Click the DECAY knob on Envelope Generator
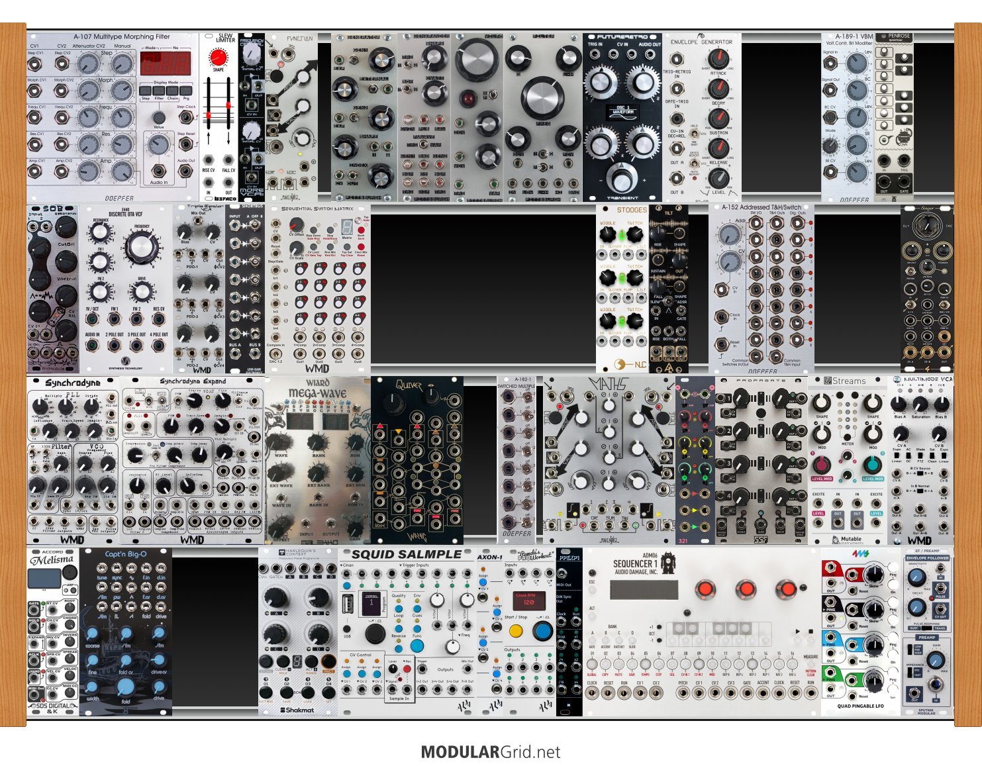 pos(718,90)
